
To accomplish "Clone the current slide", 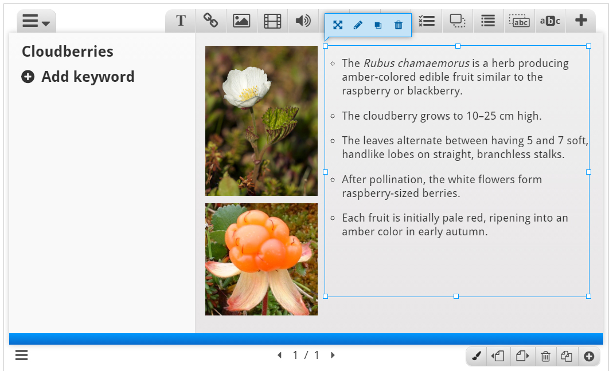I will 567,356.
